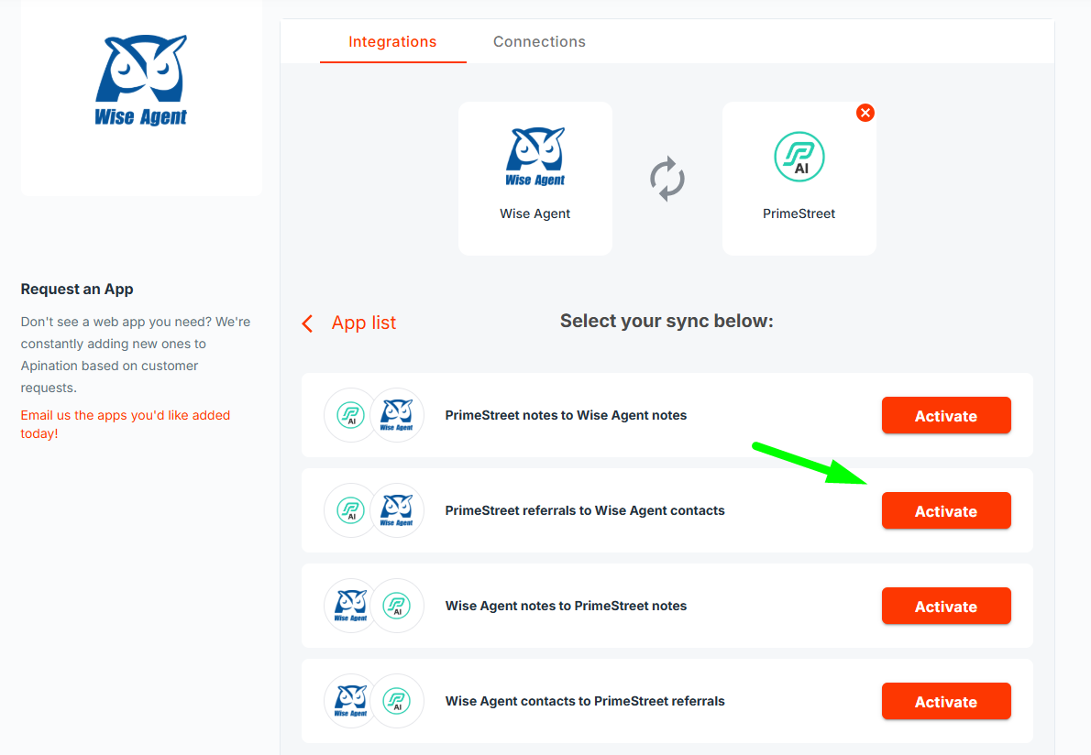This screenshot has height=755, width=1091.
Task: Select the Wise Agent app card
Action: tap(535, 179)
